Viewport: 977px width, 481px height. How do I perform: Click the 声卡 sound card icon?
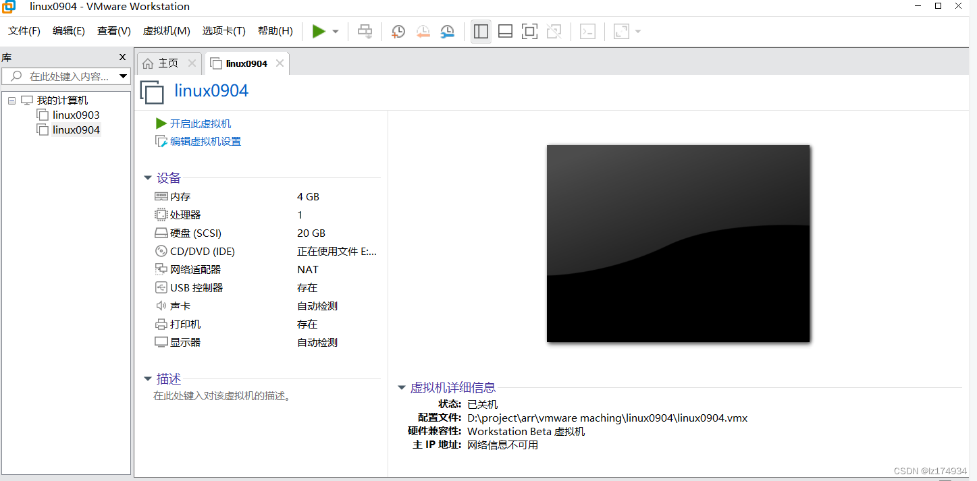161,306
